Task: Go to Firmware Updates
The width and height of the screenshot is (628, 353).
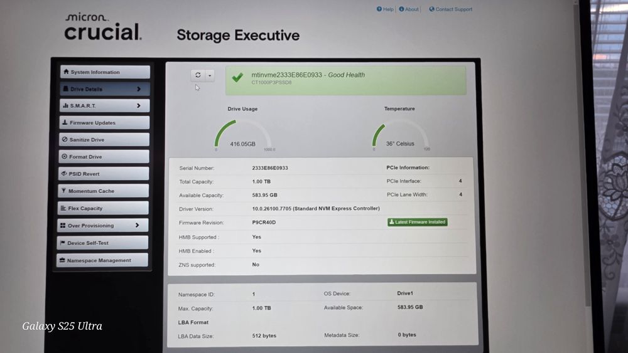Action: pos(104,123)
